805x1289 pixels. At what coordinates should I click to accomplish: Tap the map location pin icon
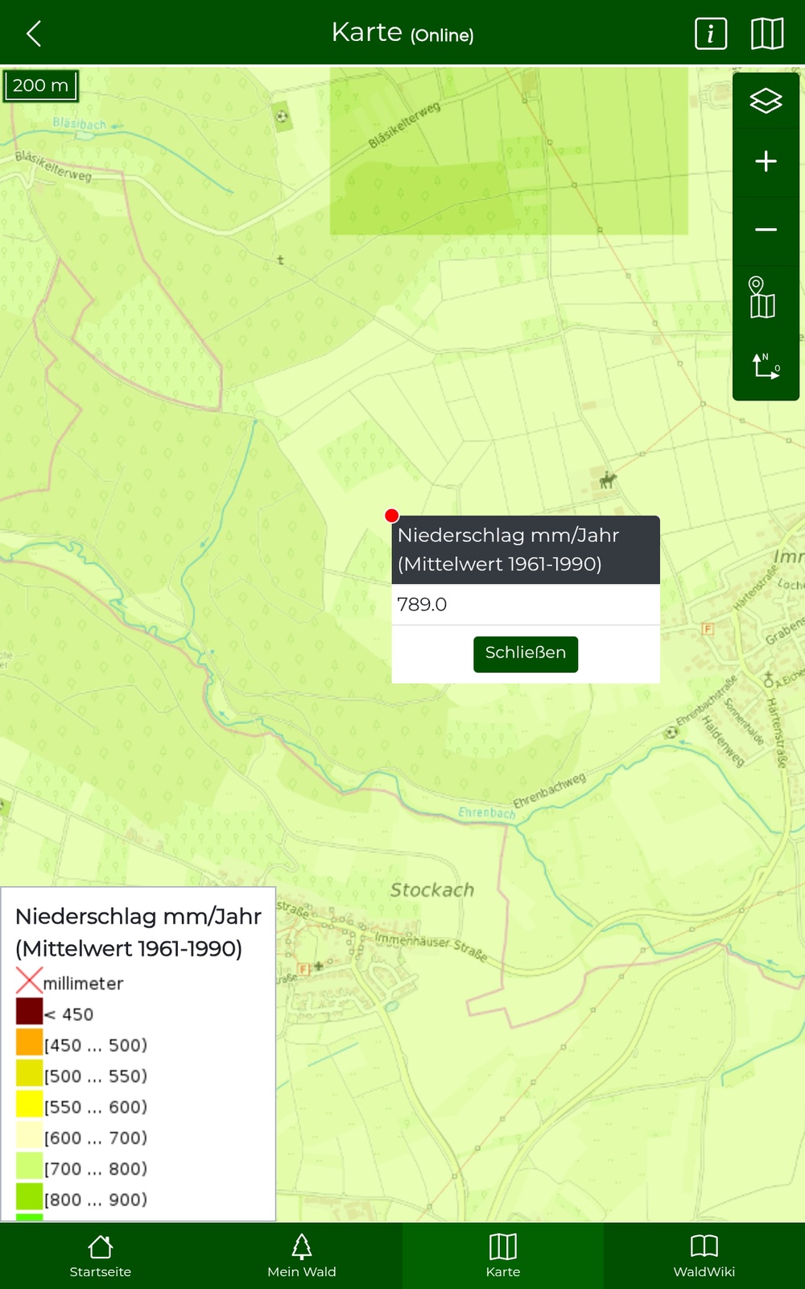[x=762, y=297]
